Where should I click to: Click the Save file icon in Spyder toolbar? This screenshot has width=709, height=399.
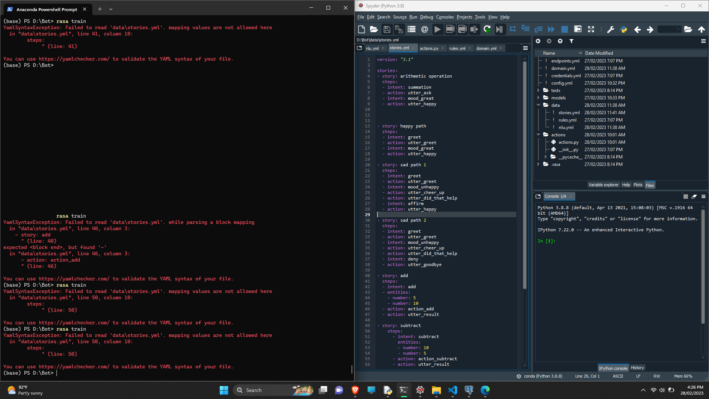point(387,30)
